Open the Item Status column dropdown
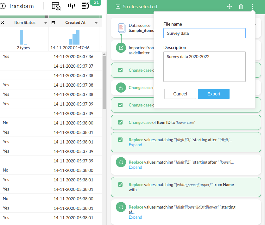Image resolution: width=265 pixels, height=225 pixels. point(46,23)
